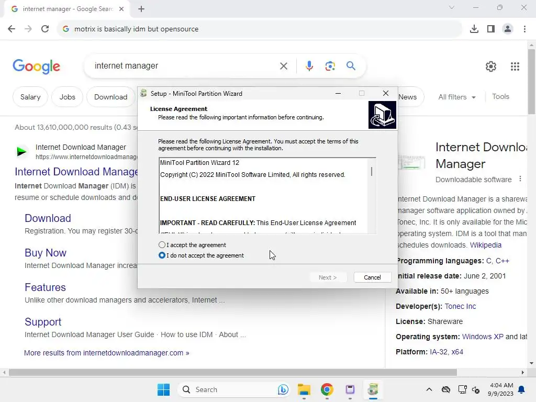Select the Download filter chip

[x=111, y=97]
